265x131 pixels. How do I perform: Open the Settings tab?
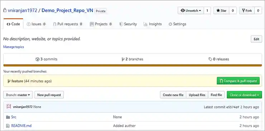[x=177, y=24]
